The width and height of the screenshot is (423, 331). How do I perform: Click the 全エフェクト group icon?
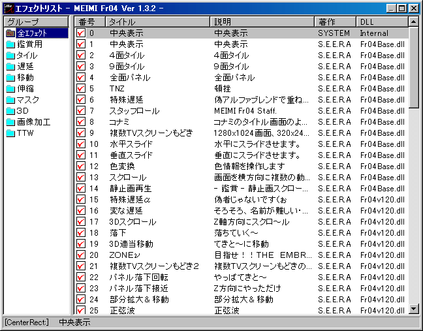click(10, 33)
